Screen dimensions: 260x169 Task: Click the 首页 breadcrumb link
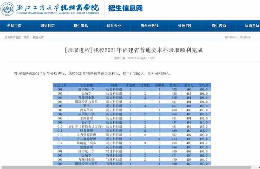[x=26, y=37]
